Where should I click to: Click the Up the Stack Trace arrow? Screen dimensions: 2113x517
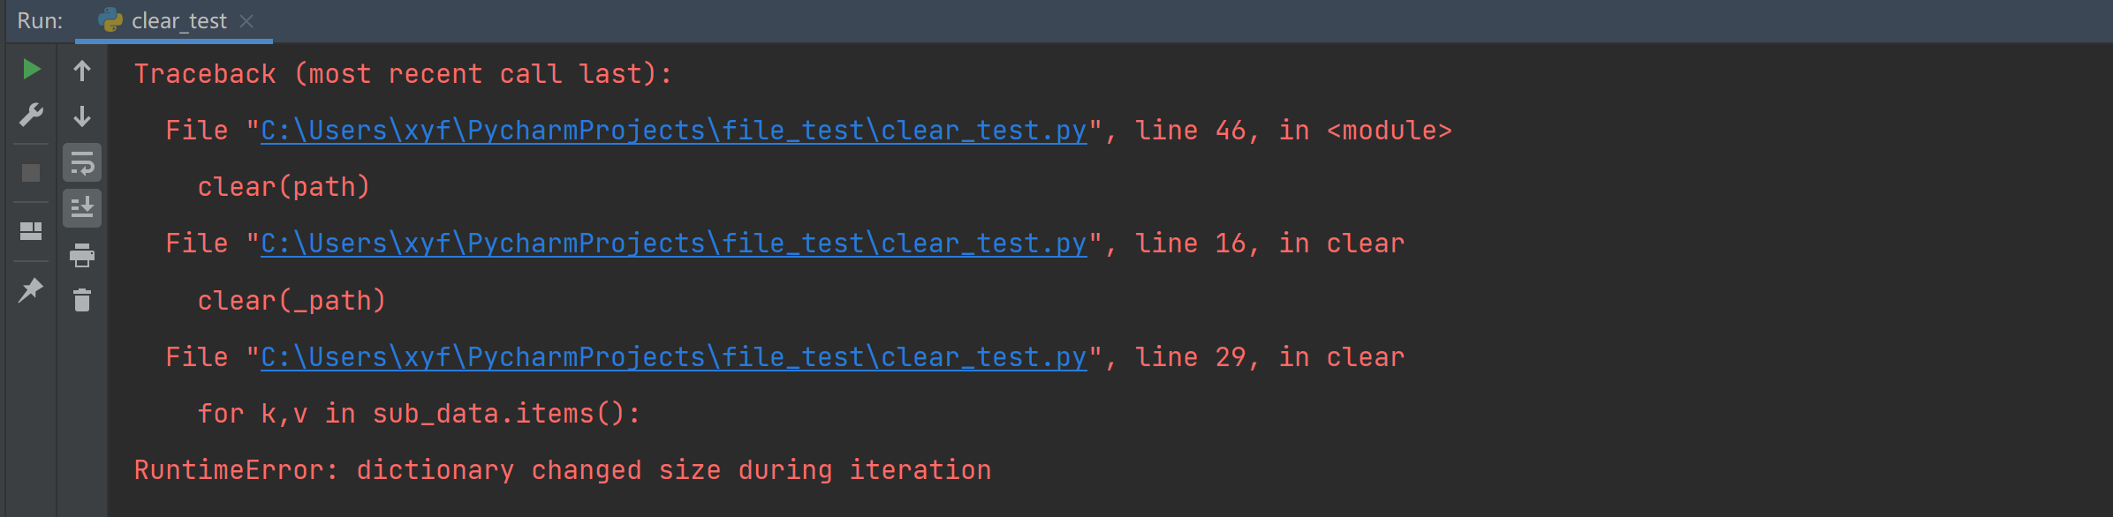(x=82, y=71)
